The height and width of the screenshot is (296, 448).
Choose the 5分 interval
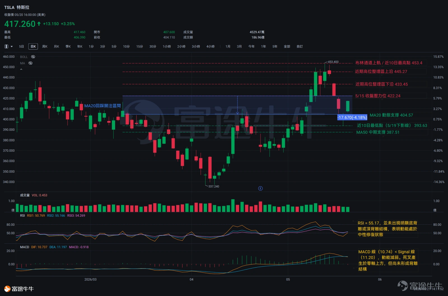(x=114, y=46)
